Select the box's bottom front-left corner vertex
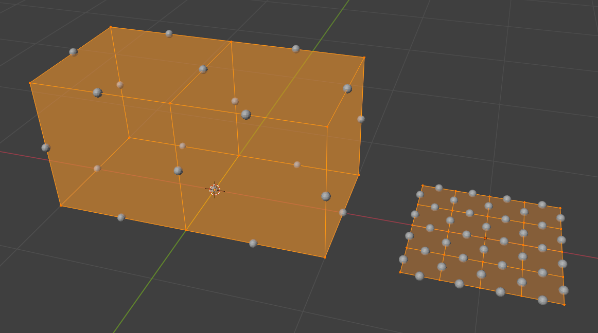 61,206
